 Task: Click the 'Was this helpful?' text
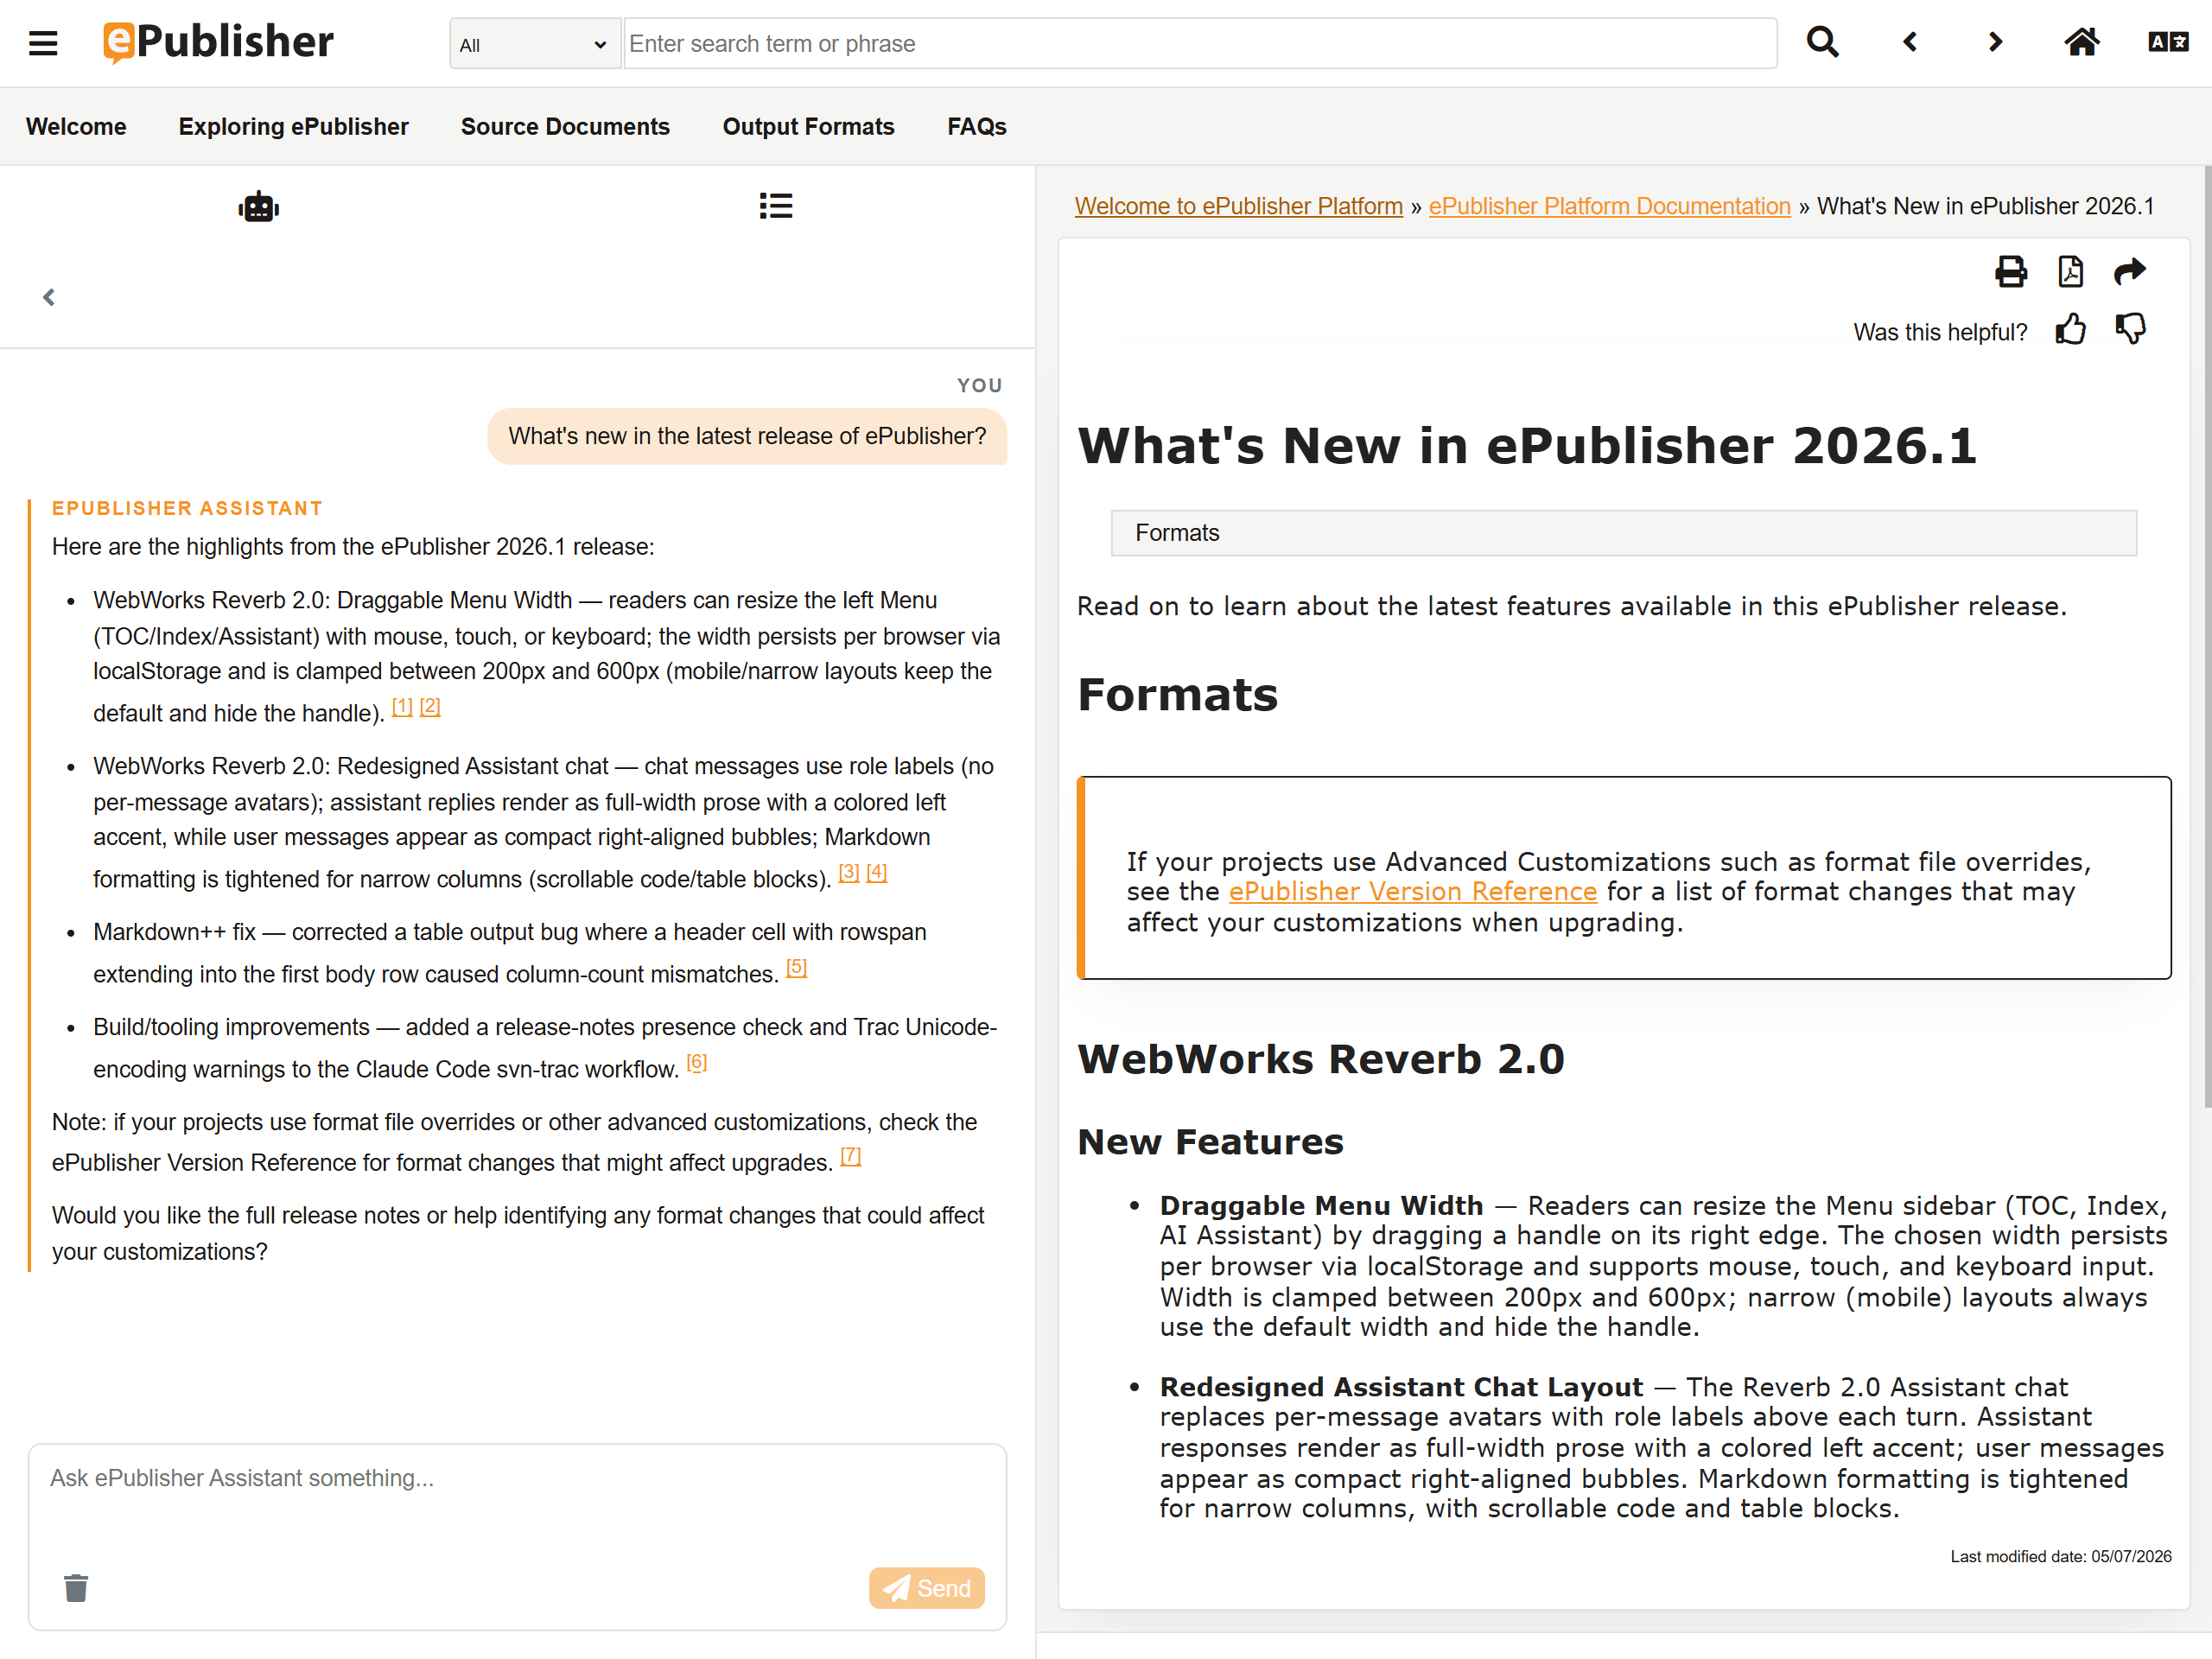pos(1940,332)
